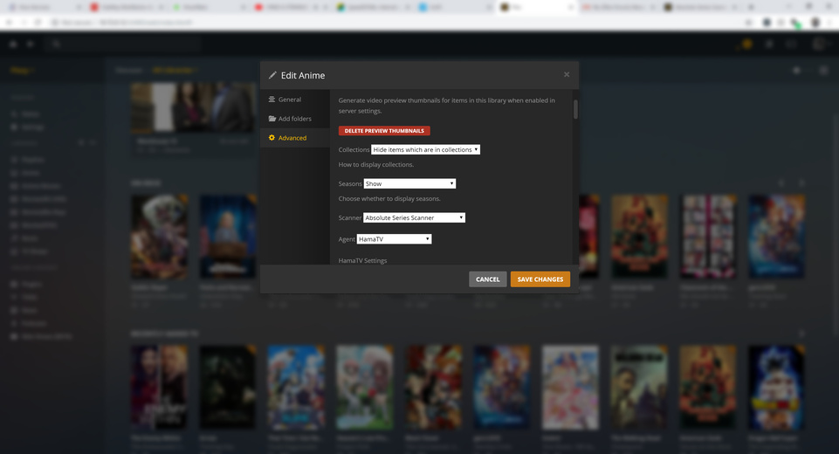
Task: Click Save Changes button
Action: (x=540, y=279)
